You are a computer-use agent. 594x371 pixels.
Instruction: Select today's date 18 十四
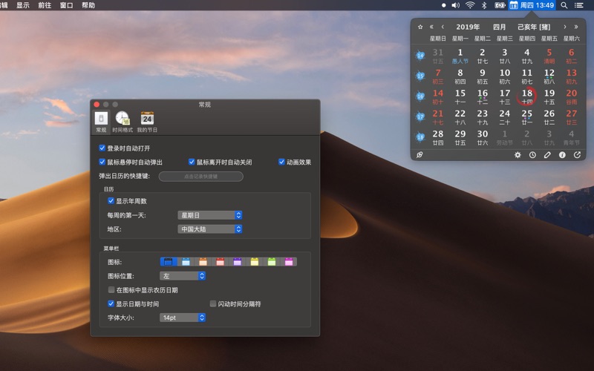coord(527,96)
